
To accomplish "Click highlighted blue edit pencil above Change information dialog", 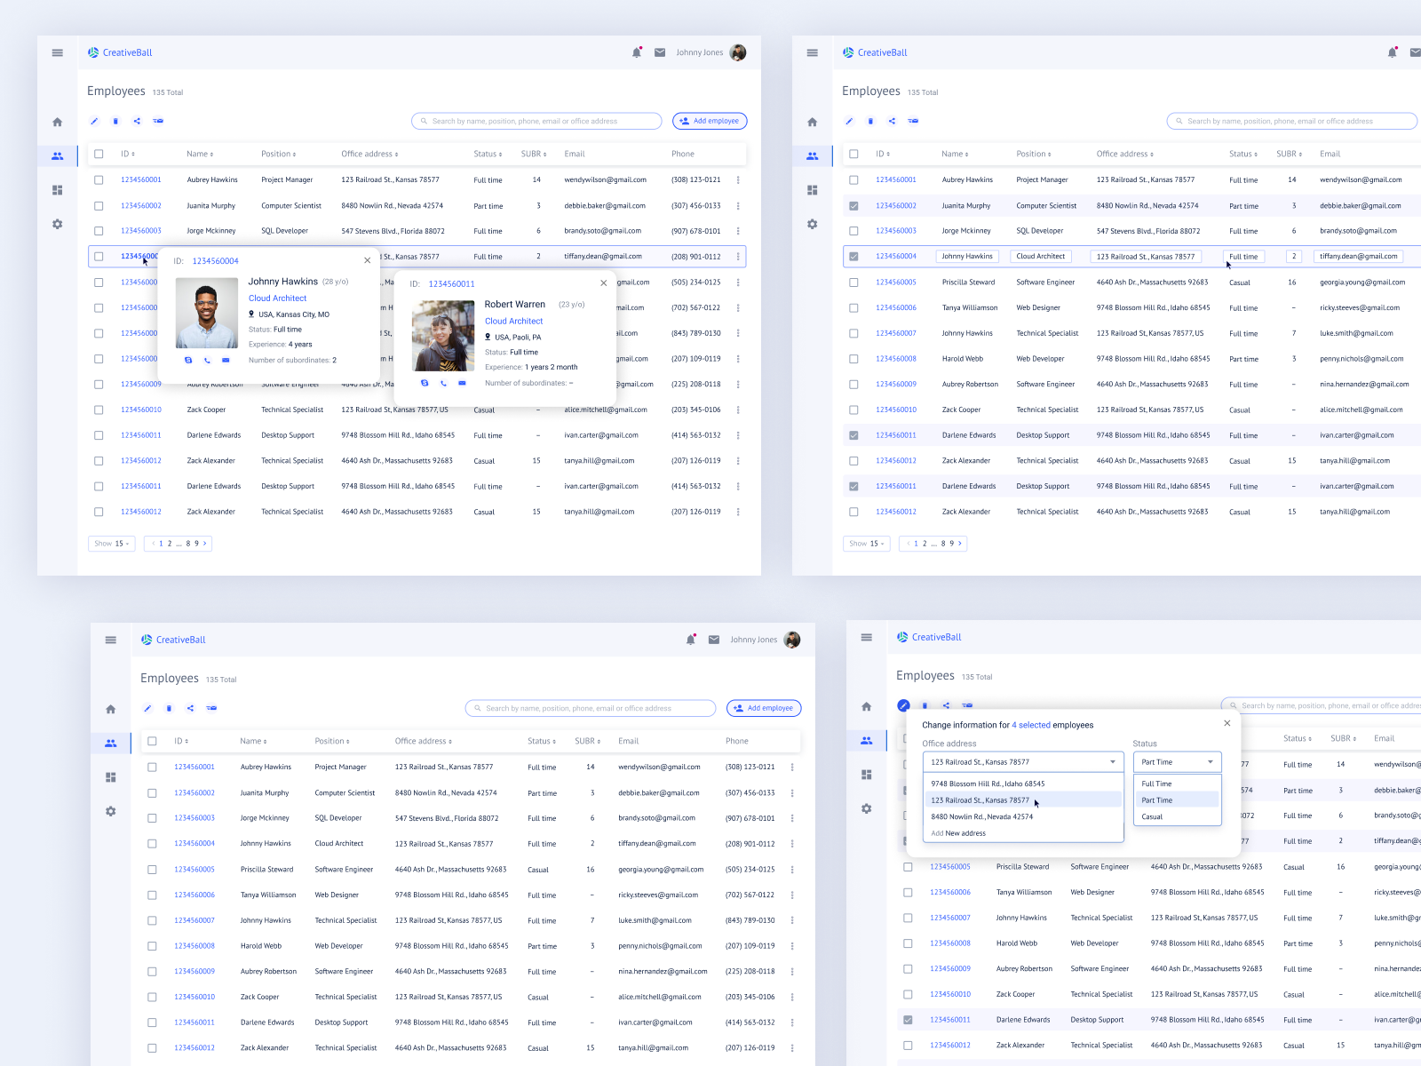I will point(903,705).
